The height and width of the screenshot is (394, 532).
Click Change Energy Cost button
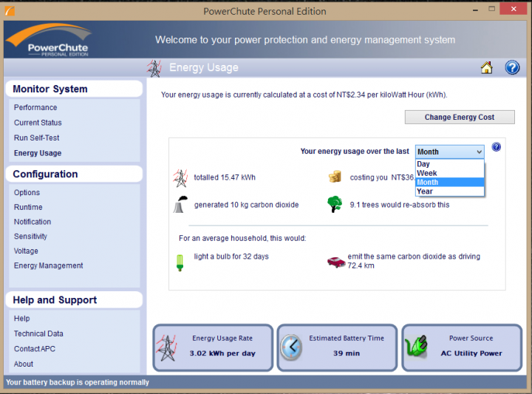[460, 117]
